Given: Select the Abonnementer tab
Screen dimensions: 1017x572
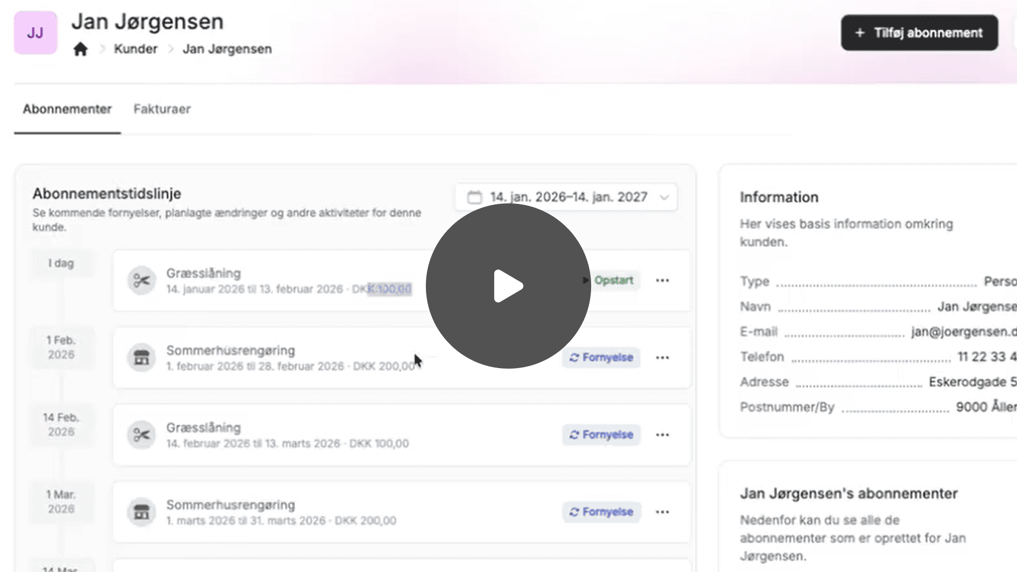Looking at the screenshot, I should click(67, 109).
